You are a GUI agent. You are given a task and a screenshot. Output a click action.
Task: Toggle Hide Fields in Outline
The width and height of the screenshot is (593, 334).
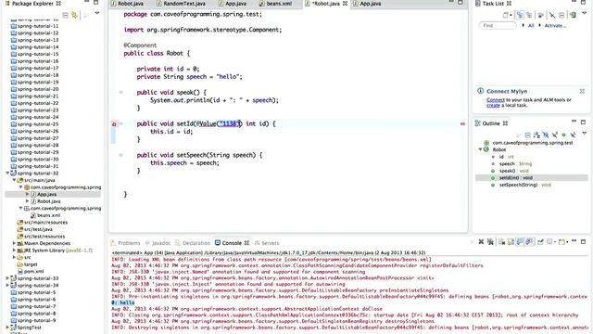(546, 135)
